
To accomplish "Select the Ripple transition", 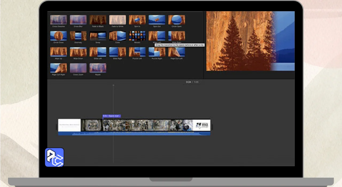I will pyautogui.click(x=98, y=68).
